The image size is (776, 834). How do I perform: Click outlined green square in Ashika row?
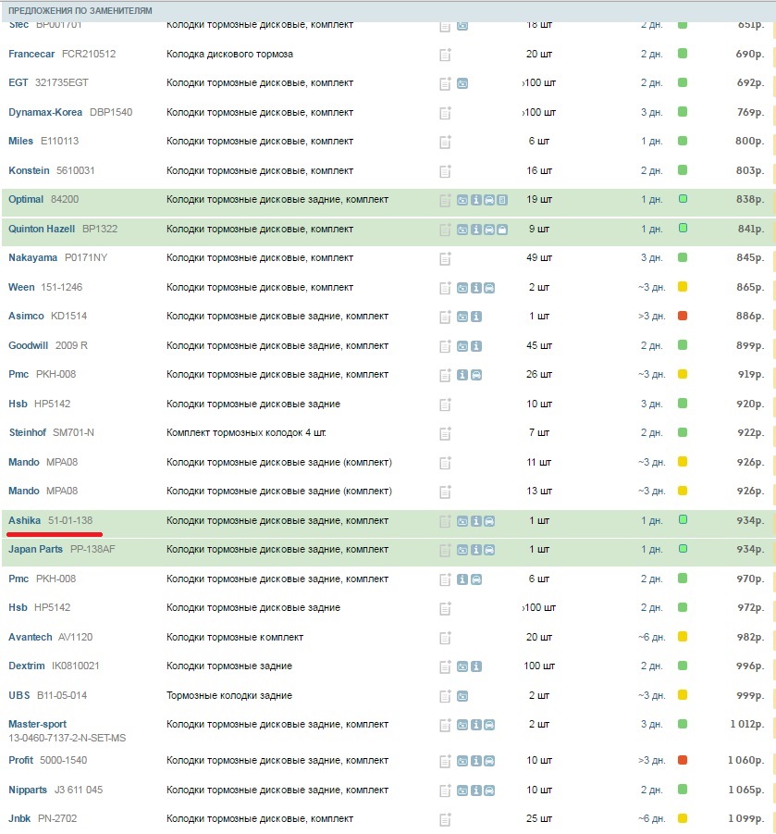click(x=683, y=519)
